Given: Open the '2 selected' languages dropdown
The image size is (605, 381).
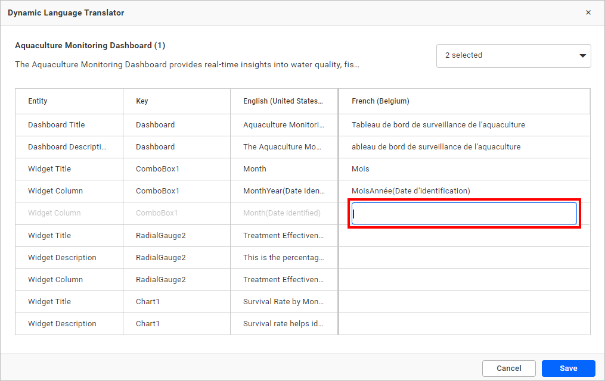Looking at the screenshot, I should (x=513, y=55).
